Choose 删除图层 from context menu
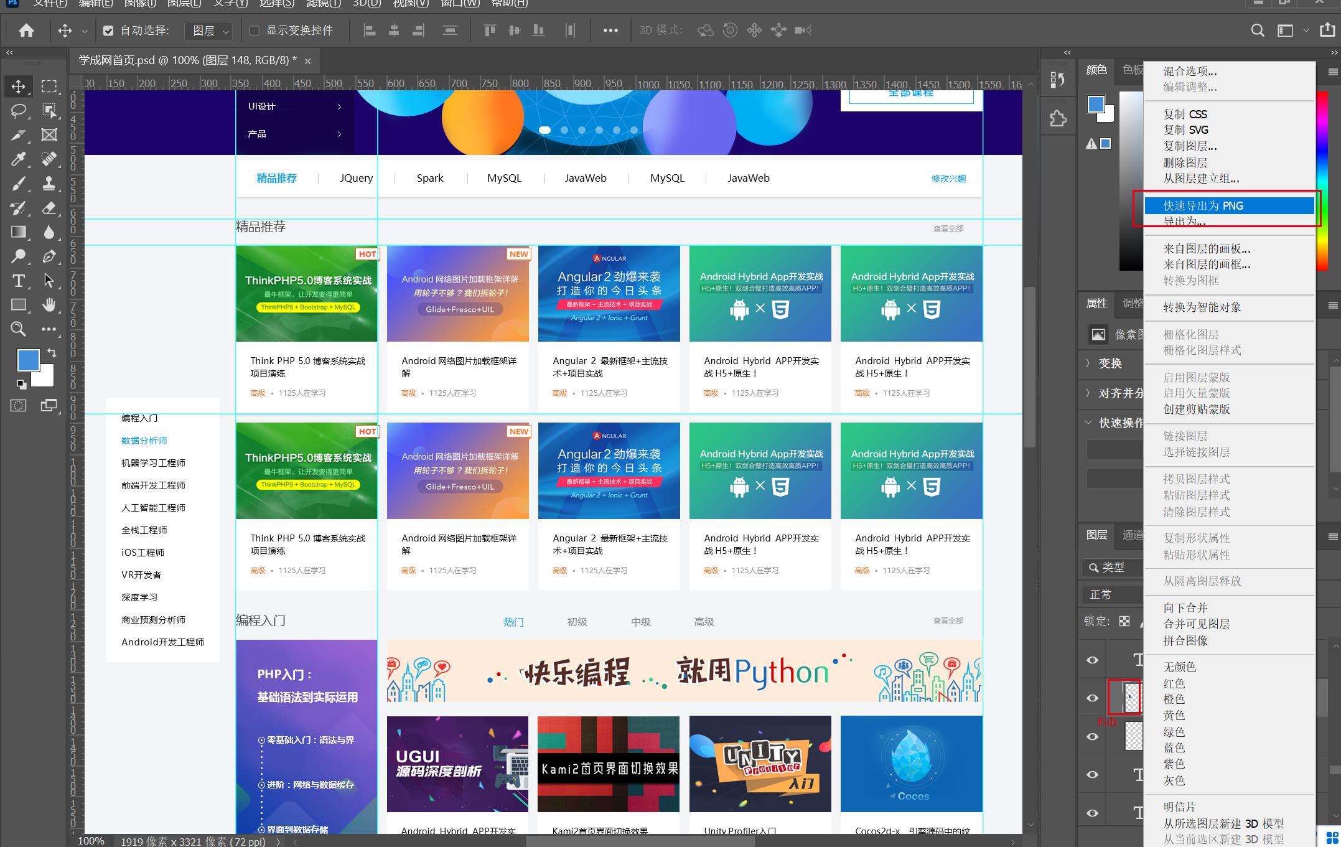Screen dimensions: 1341x847 point(1229,162)
